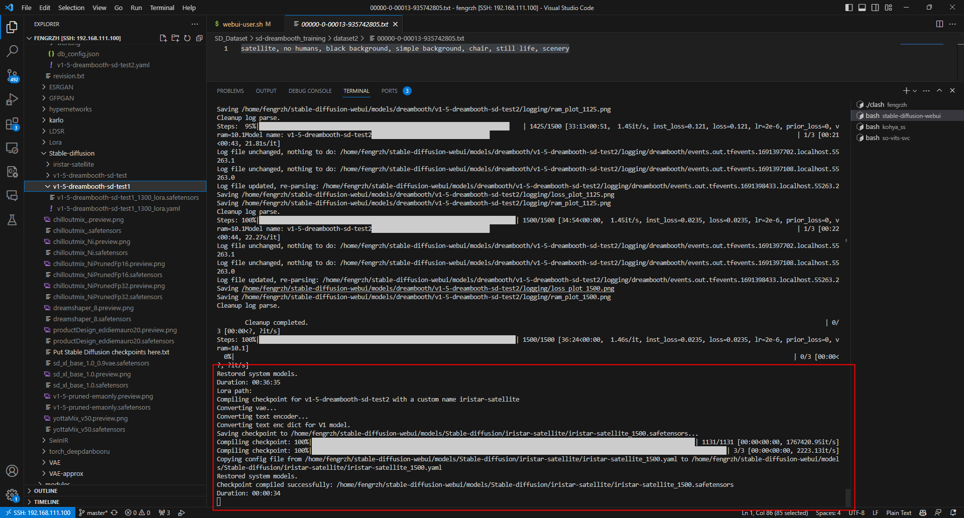The image size is (964, 518).
Task: Open the Testing view
Action: [x=12, y=220]
